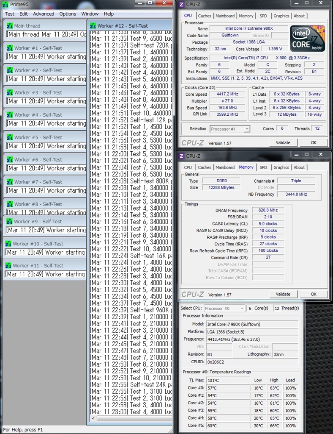Image resolution: width=333 pixels, height=434 pixels.
Task: Switch to Graphics tab in lower CPU-Z window
Action: 281,167
